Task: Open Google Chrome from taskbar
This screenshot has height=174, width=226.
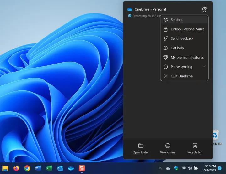Action: point(27,168)
